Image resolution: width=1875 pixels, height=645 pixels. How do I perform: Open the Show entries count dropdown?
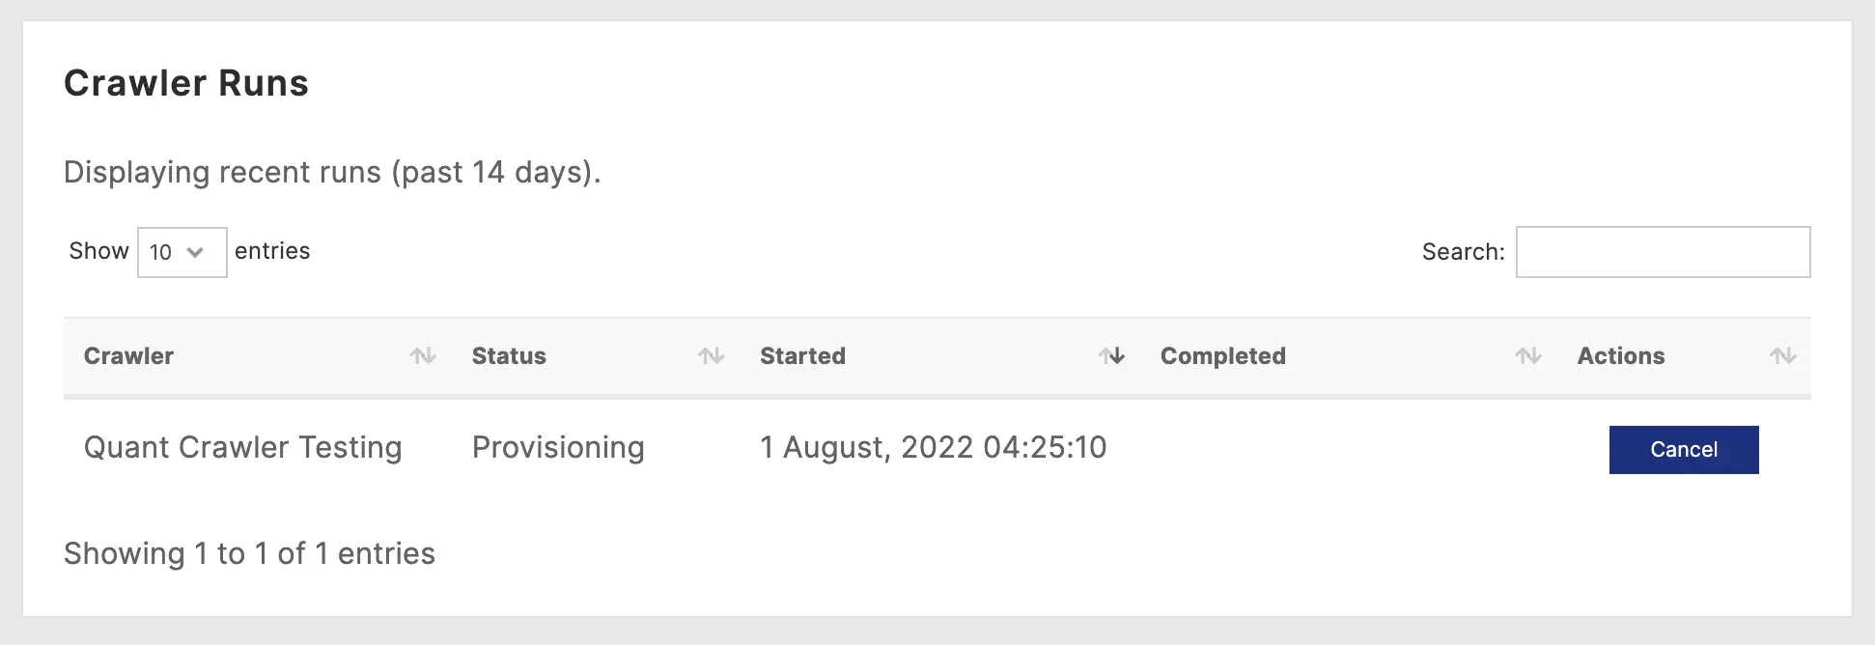pyautogui.click(x=182, y=252)
